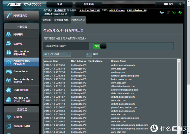This screenshot has height=134, width=190.
Task: Open the 无线网络 wireless menu item
Action: 22,117
